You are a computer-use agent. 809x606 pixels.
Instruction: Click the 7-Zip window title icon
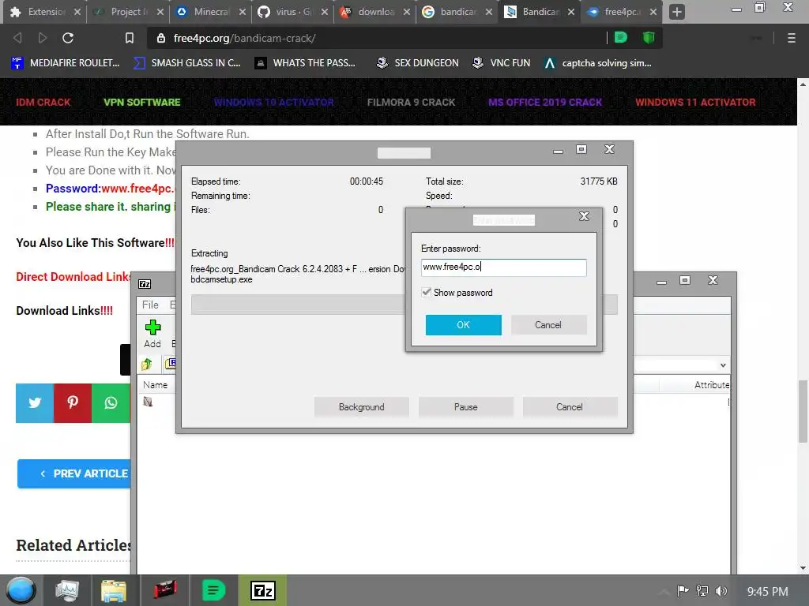[x=145, y=284]
